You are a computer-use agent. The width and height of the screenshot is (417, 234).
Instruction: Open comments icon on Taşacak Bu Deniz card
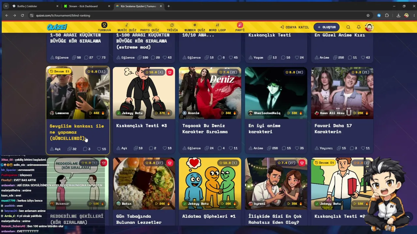coord(219,148)
